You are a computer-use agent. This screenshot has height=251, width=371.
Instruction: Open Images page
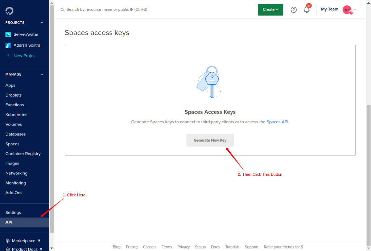coord(12,163)
